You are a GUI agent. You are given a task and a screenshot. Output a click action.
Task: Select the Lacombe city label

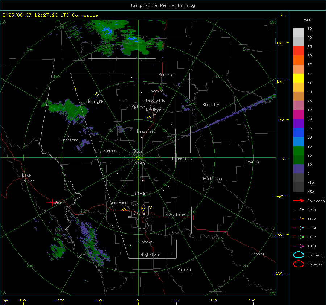point(156,91)
